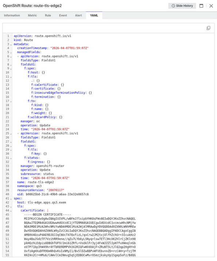Open the Rule tab

[48, 15]
